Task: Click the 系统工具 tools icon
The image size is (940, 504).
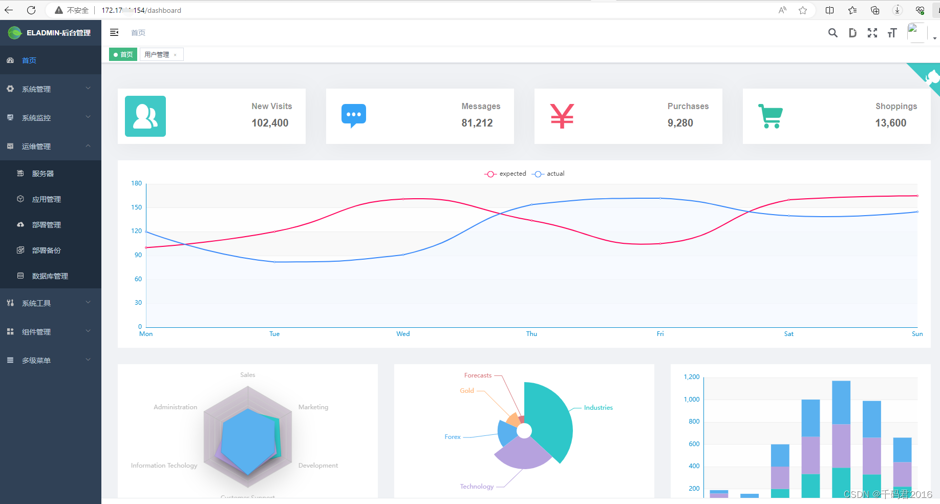Action: tap(10, 303)
